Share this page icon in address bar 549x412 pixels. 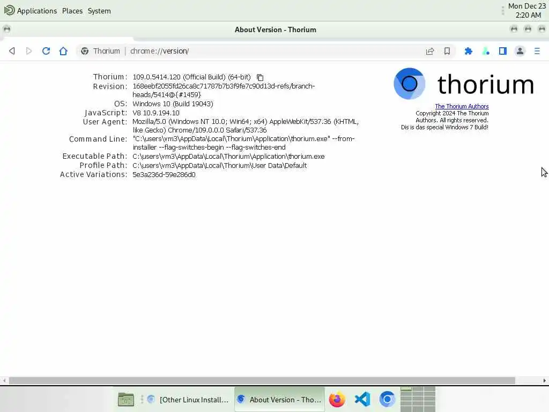pos(430,51)
